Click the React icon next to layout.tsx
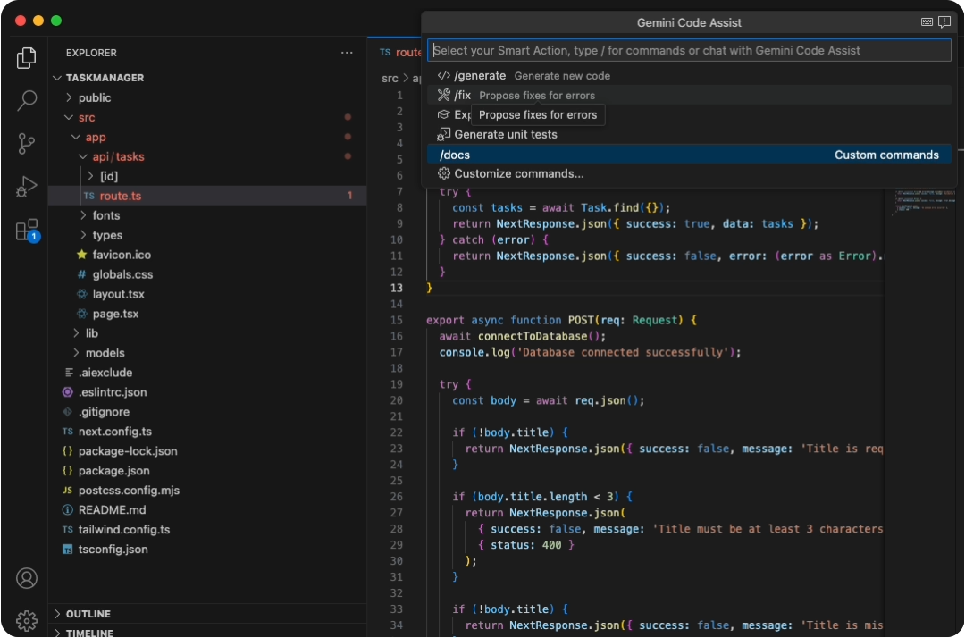Screen dimensions: 965x638 tap(81, 294)
